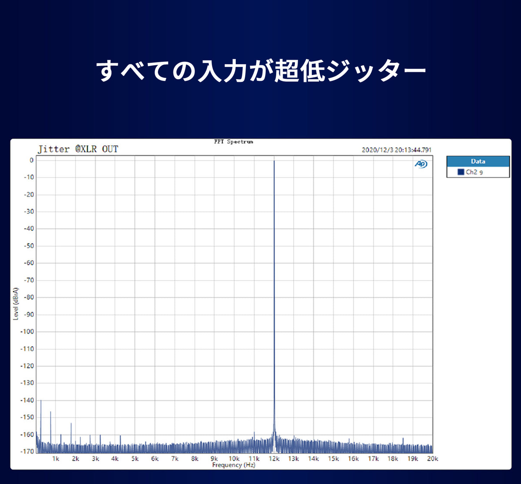Click the 20k tick on the frequency axis

pyautogui.click(x=432, y=458)
